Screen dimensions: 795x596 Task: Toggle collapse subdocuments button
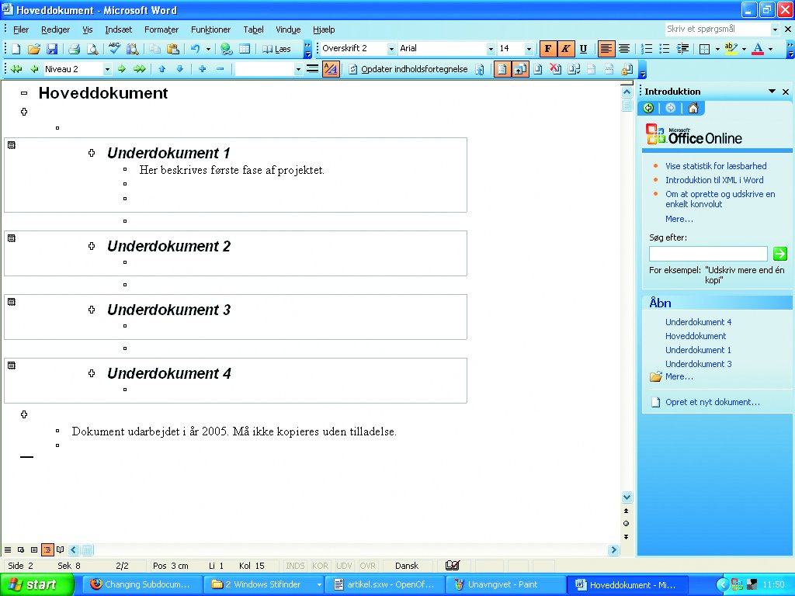519,69
